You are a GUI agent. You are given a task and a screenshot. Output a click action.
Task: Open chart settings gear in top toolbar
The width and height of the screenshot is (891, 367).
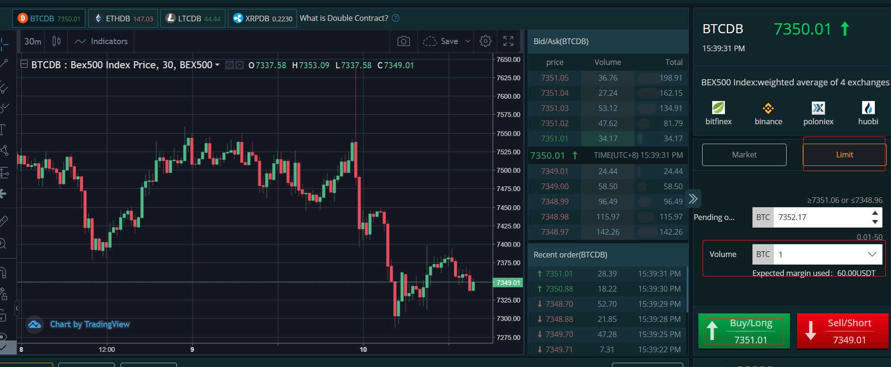click(485, 41)
